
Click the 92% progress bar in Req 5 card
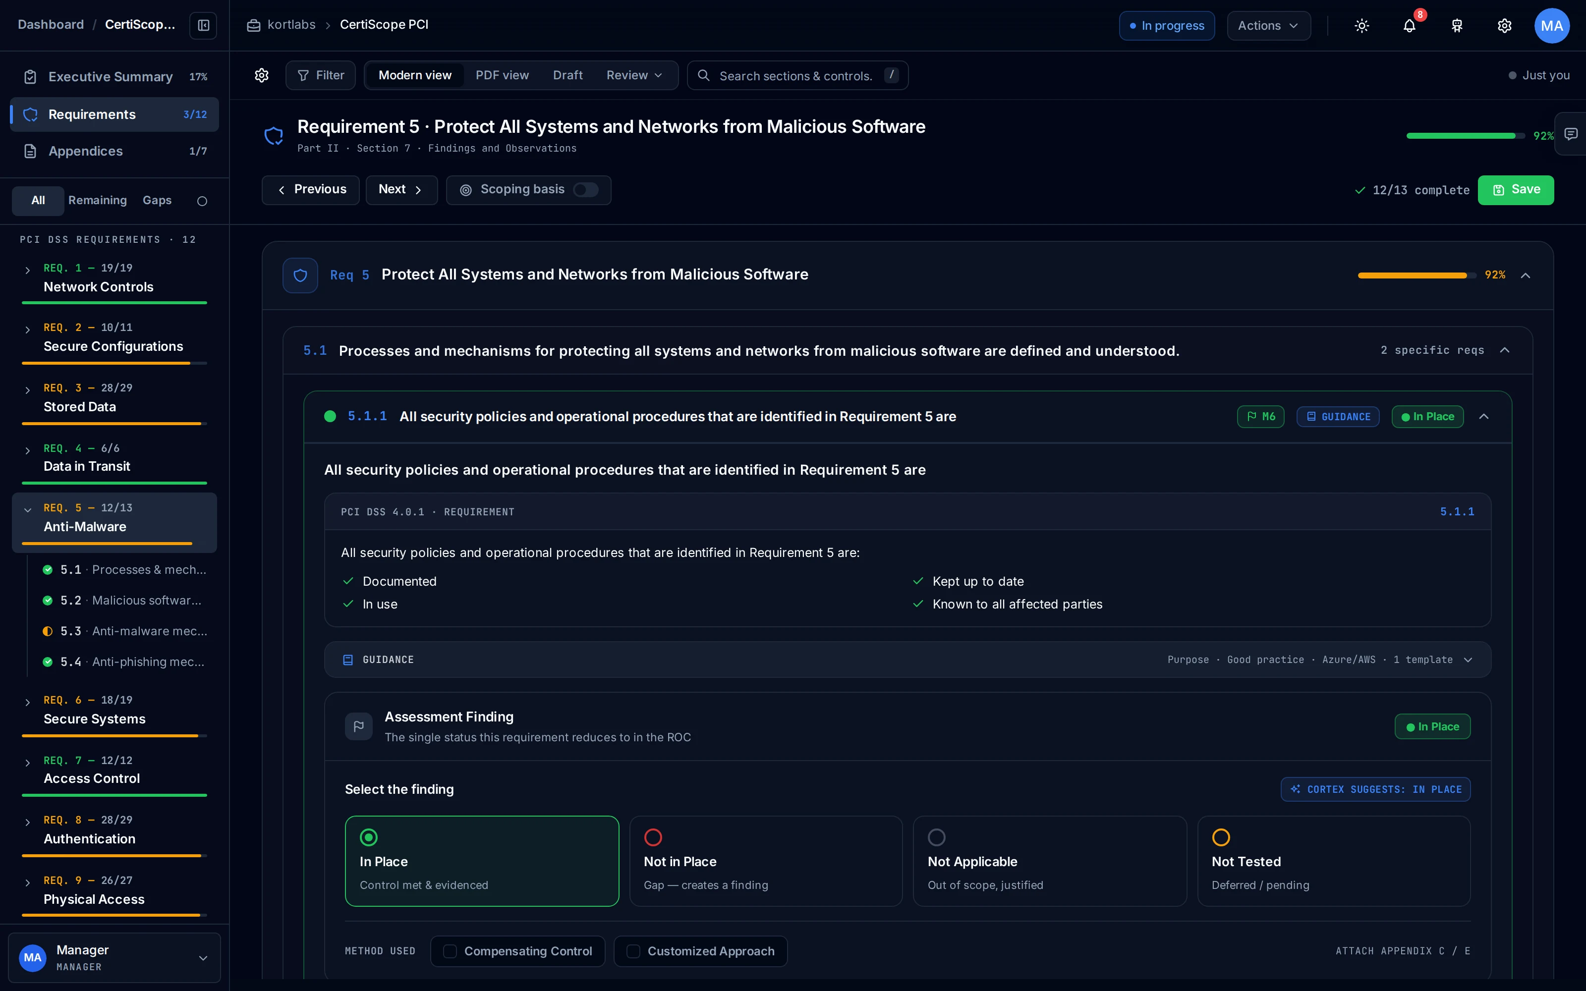point(1416,275)
